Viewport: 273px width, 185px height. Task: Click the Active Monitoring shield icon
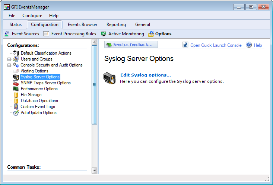tap(104, 34)
